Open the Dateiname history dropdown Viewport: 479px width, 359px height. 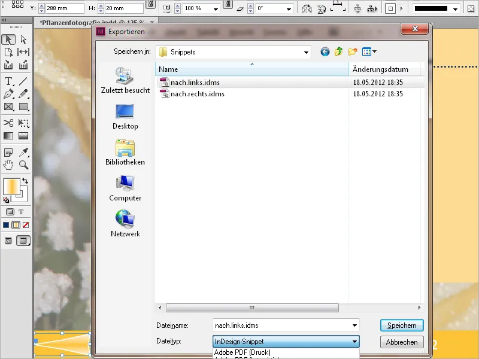[354, 325]
